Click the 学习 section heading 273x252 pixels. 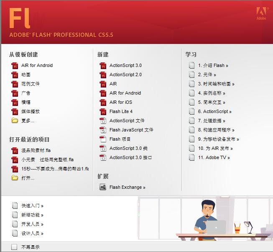(191, 54)
